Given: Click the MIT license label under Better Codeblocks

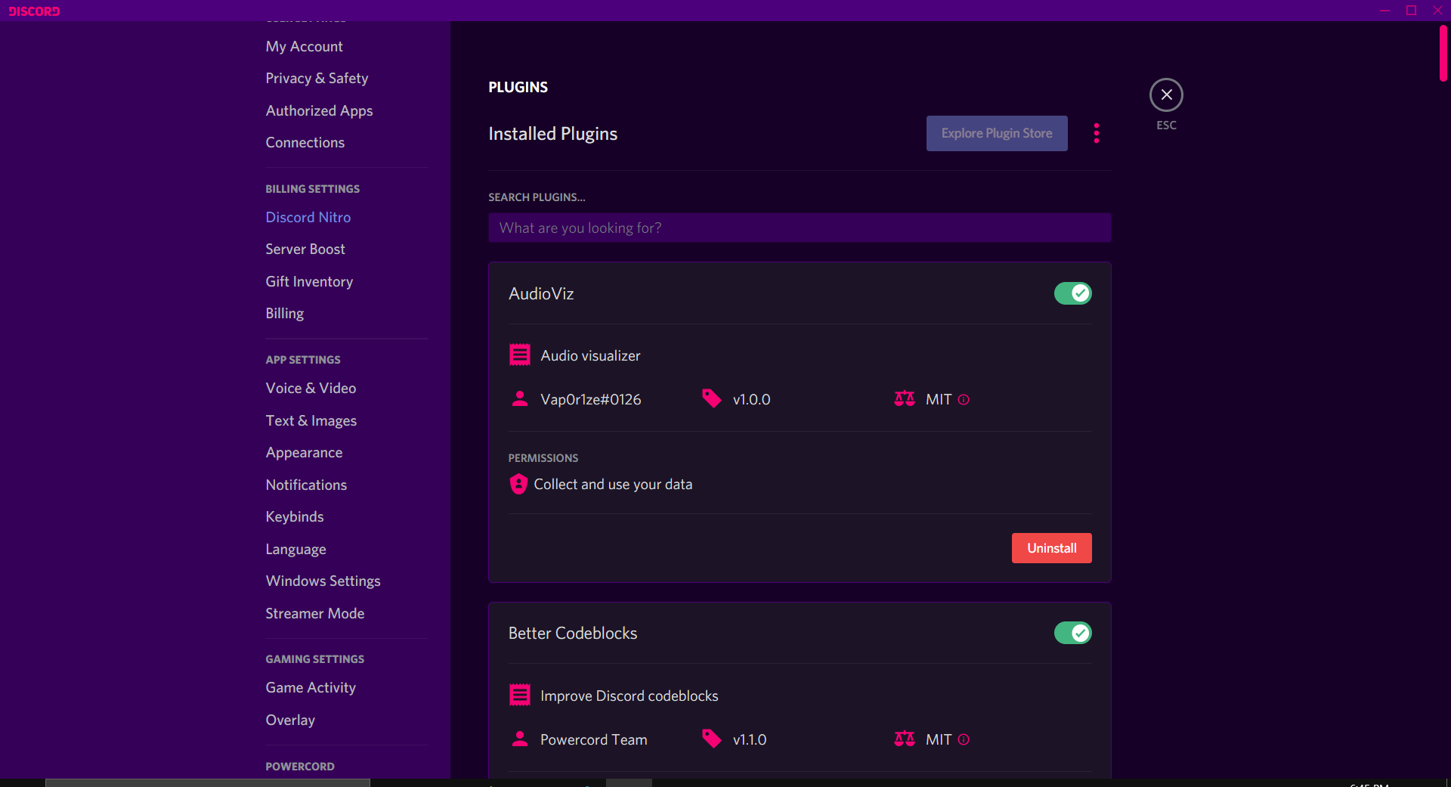Looking at the screenshot, I should (x=939, y=739).
